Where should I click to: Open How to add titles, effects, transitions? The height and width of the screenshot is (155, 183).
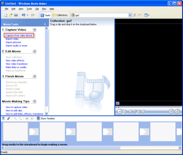click(25, 114)
